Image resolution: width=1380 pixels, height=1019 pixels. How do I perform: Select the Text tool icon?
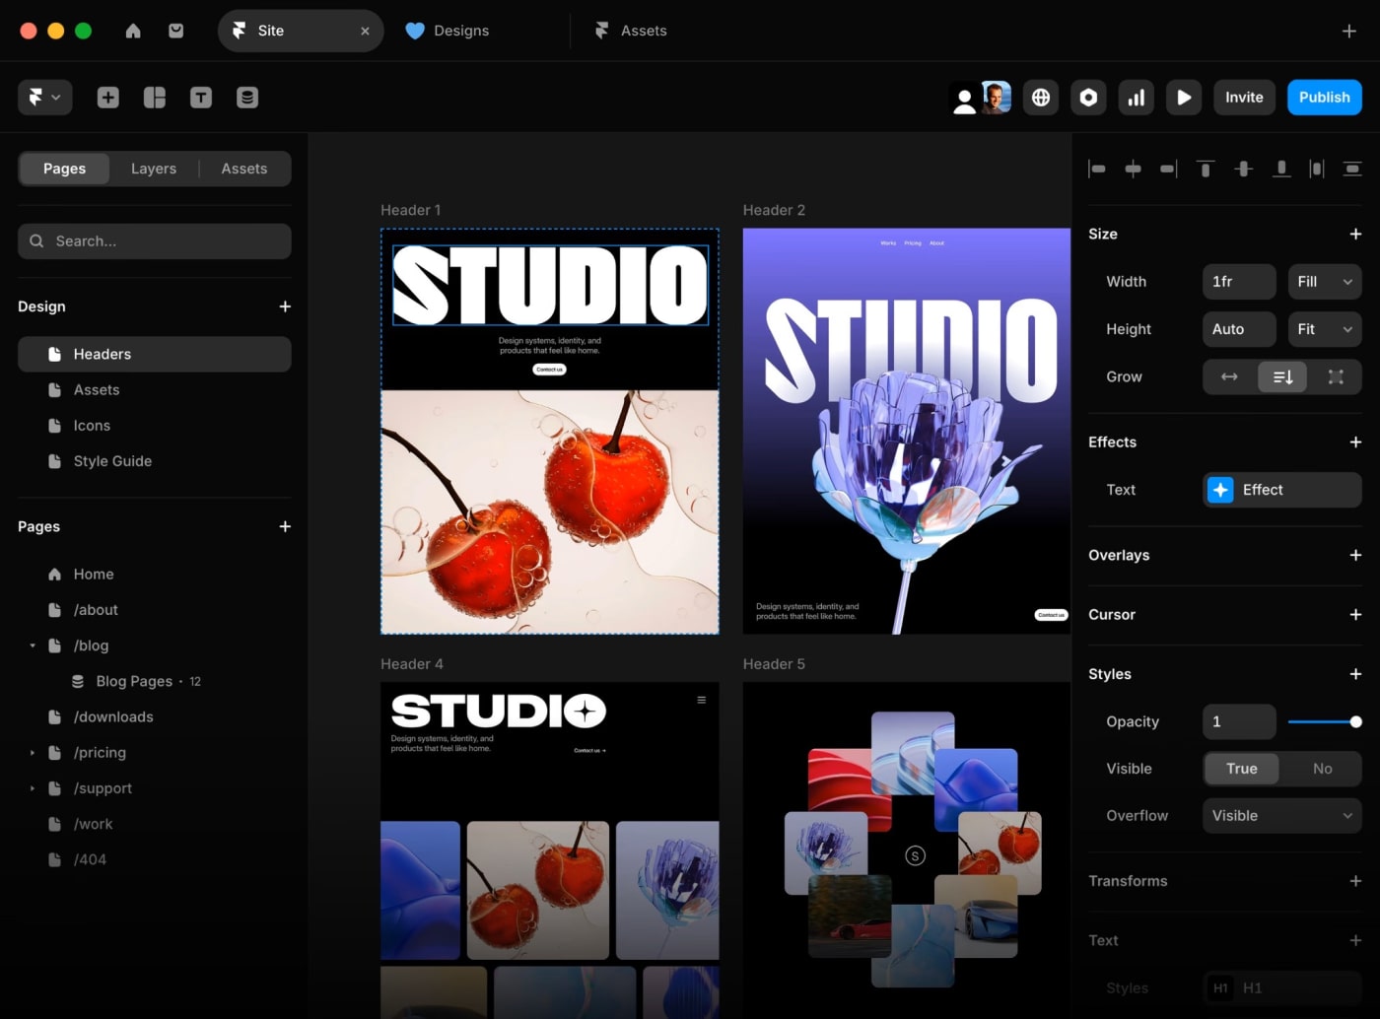(201, 98)
